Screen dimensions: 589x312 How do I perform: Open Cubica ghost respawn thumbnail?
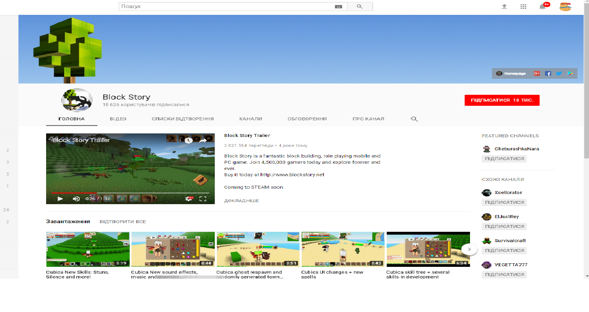tap(258, 249)
